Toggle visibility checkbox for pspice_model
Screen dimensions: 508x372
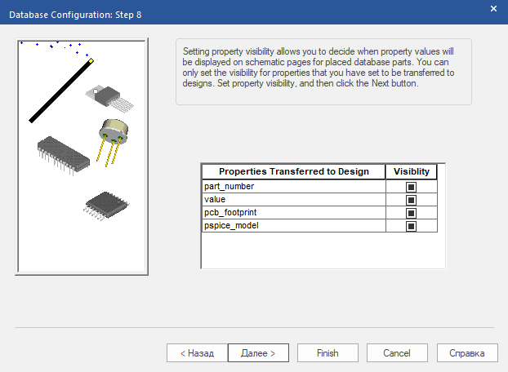[x=411, y=226]
